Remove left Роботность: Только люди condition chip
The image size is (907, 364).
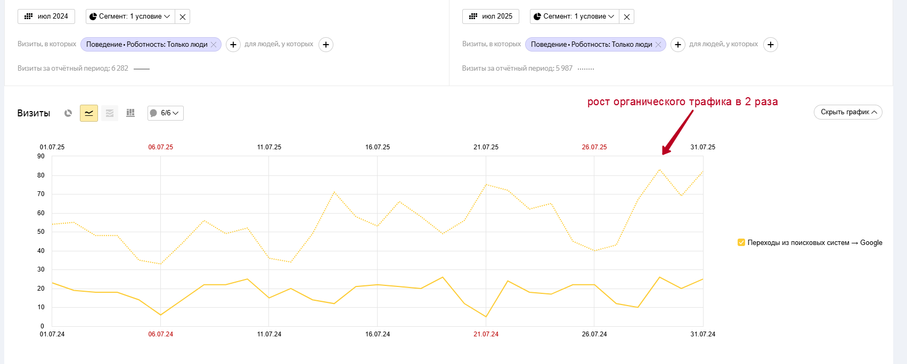[214, 45]
